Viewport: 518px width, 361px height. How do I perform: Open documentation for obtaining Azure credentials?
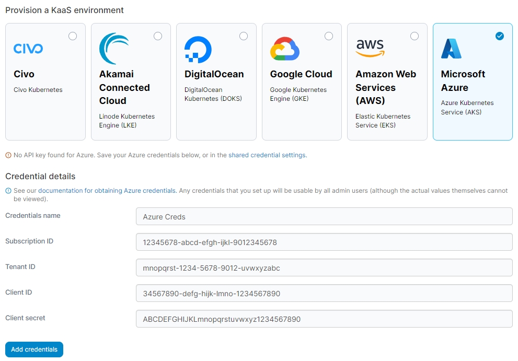[x=107, y=191]
